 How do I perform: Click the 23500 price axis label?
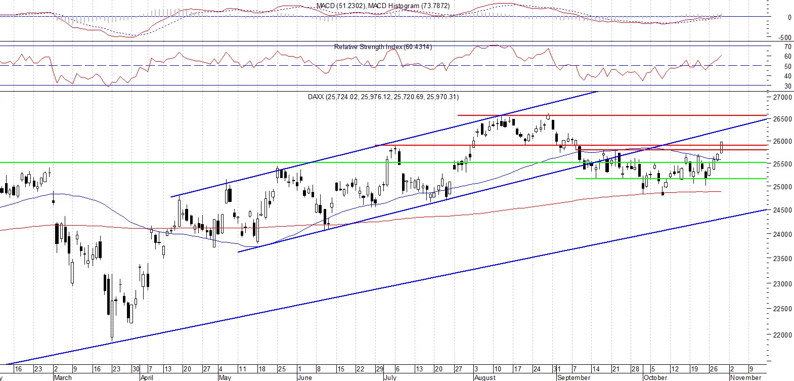coord(782,259)
